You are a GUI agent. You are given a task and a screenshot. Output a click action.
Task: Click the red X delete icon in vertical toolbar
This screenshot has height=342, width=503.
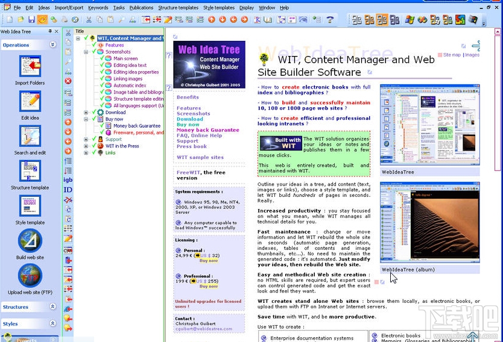(68, 81)
